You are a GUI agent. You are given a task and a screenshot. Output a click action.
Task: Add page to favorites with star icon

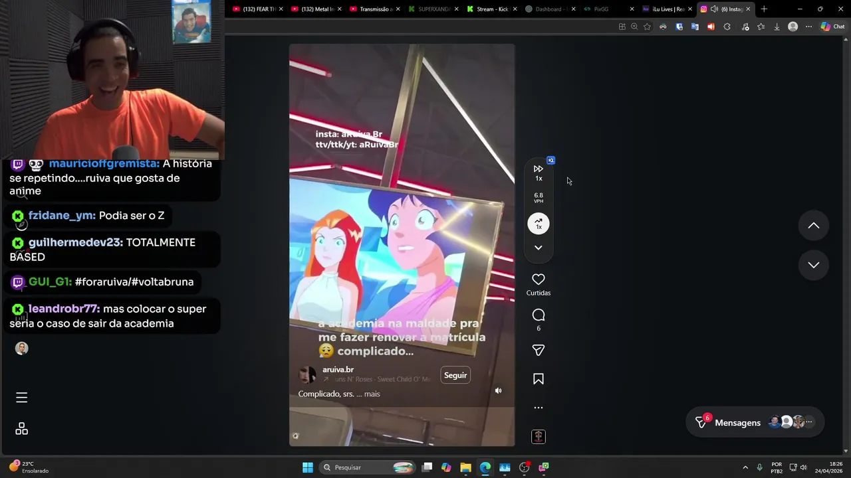647,27
